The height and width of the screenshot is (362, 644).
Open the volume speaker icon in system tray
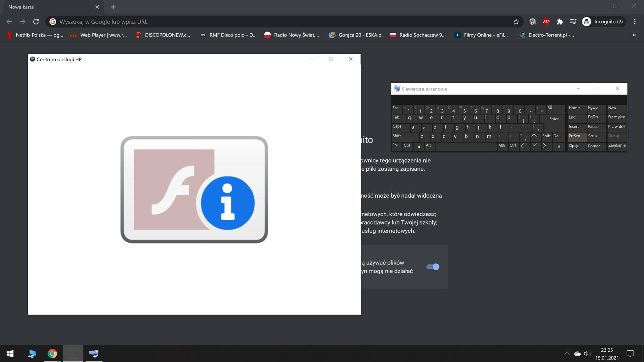point(587,354)
